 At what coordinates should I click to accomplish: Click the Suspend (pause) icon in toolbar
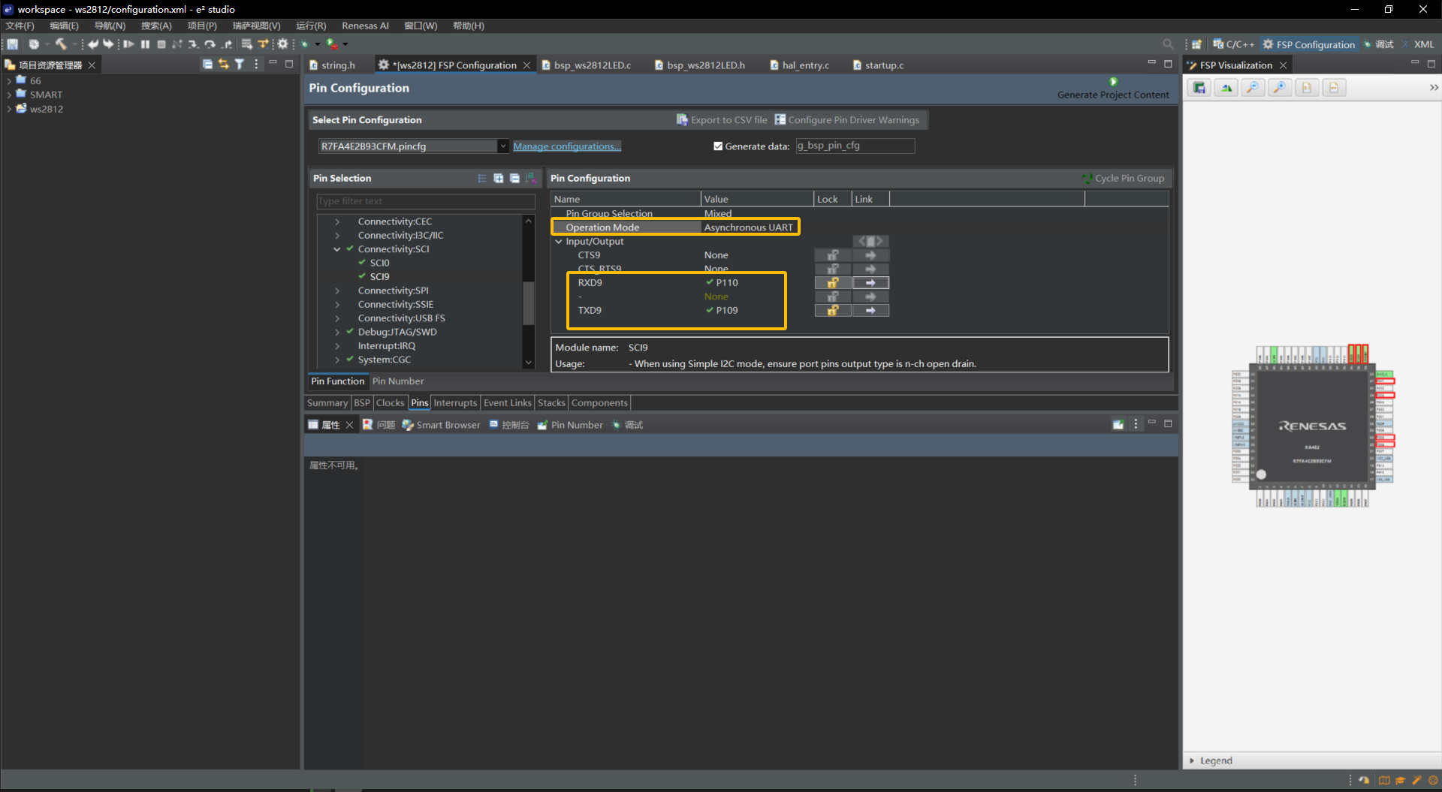coord(145,44)
